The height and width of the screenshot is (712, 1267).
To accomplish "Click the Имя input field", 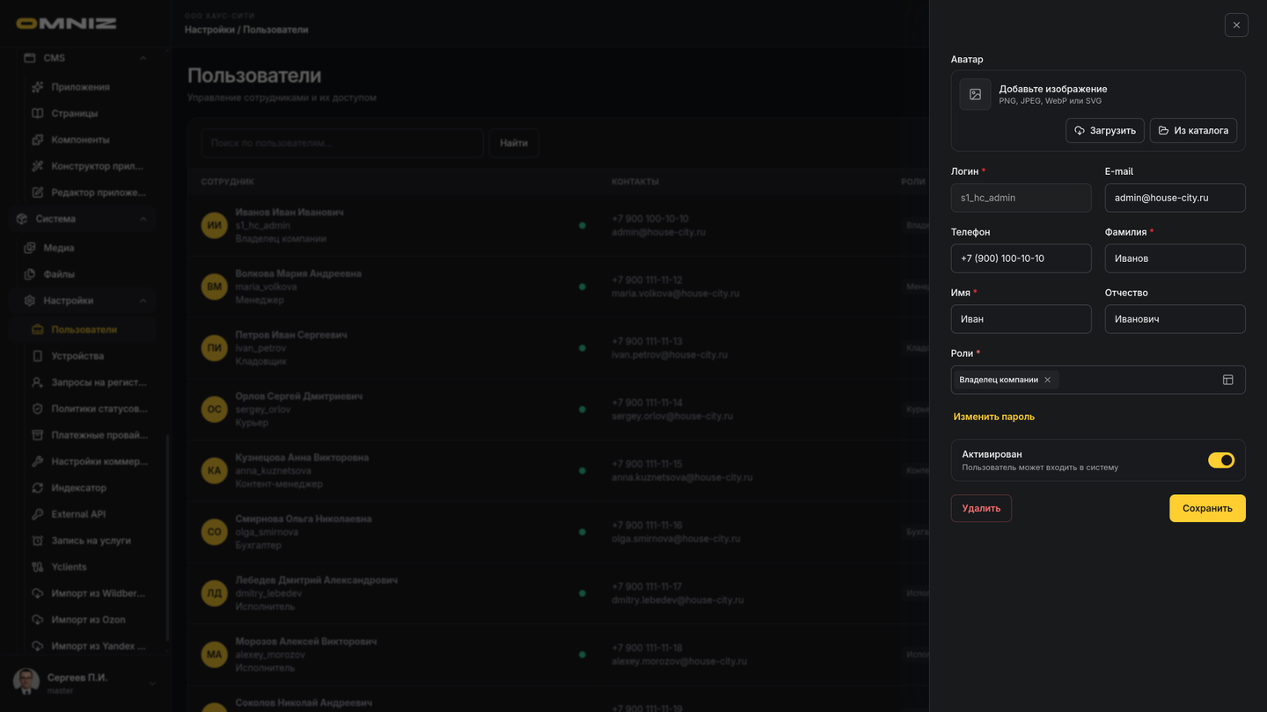I will tap(1022, 319).
